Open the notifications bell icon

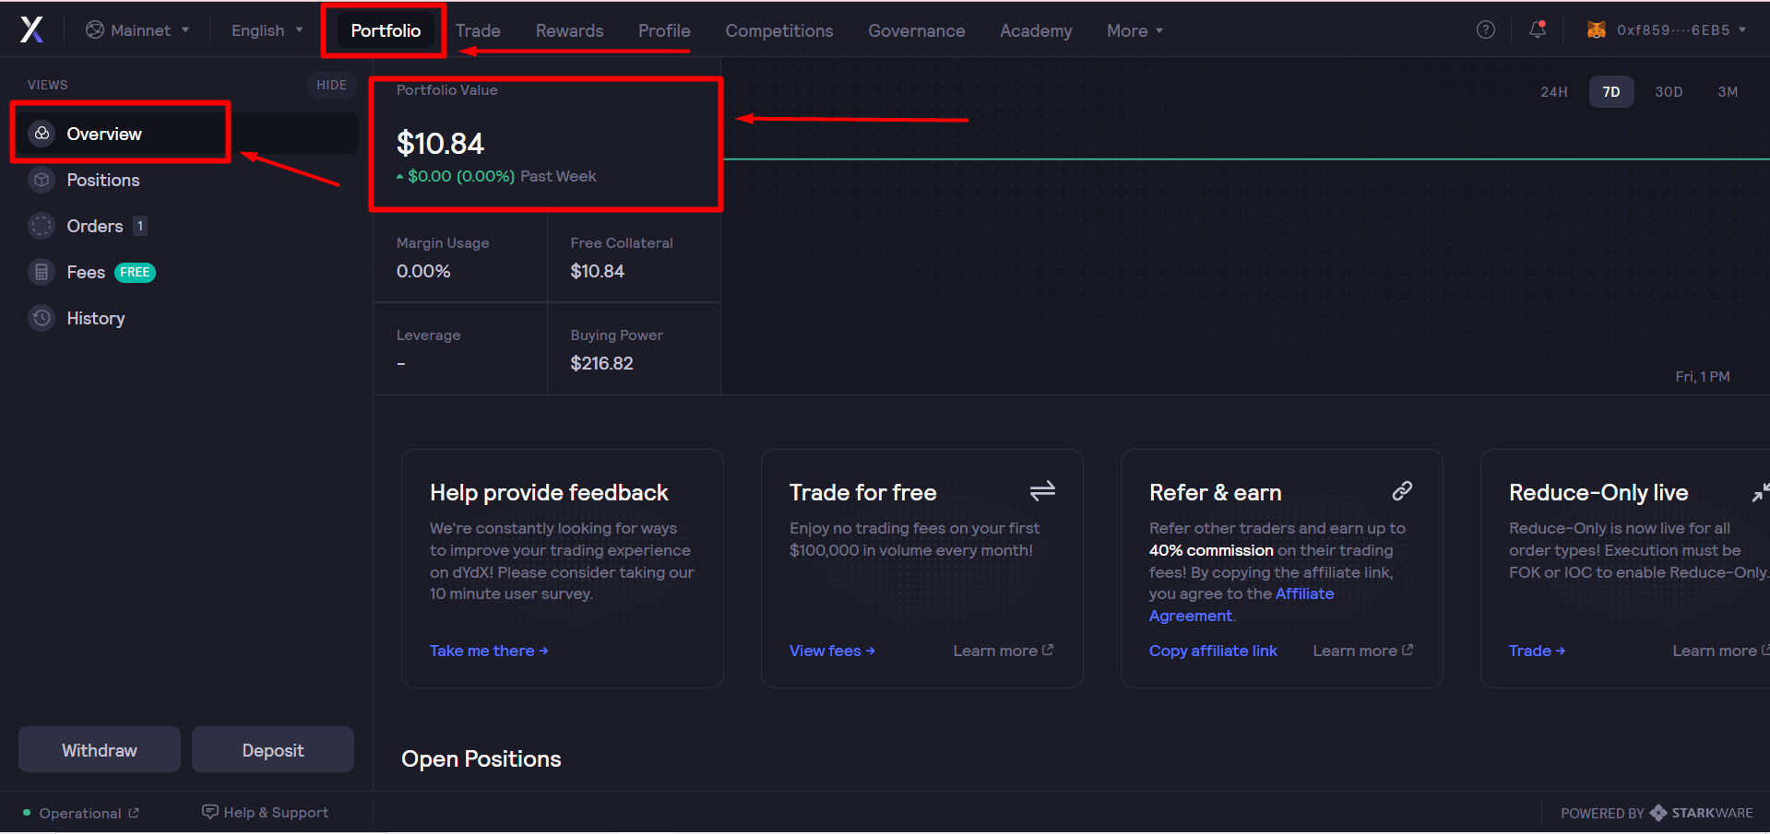click(1538, 29)
